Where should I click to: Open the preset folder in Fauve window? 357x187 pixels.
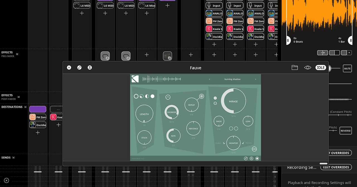295,68
